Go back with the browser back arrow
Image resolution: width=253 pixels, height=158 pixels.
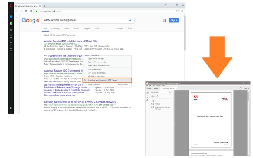pyautogui.click(x=17, y=11)
